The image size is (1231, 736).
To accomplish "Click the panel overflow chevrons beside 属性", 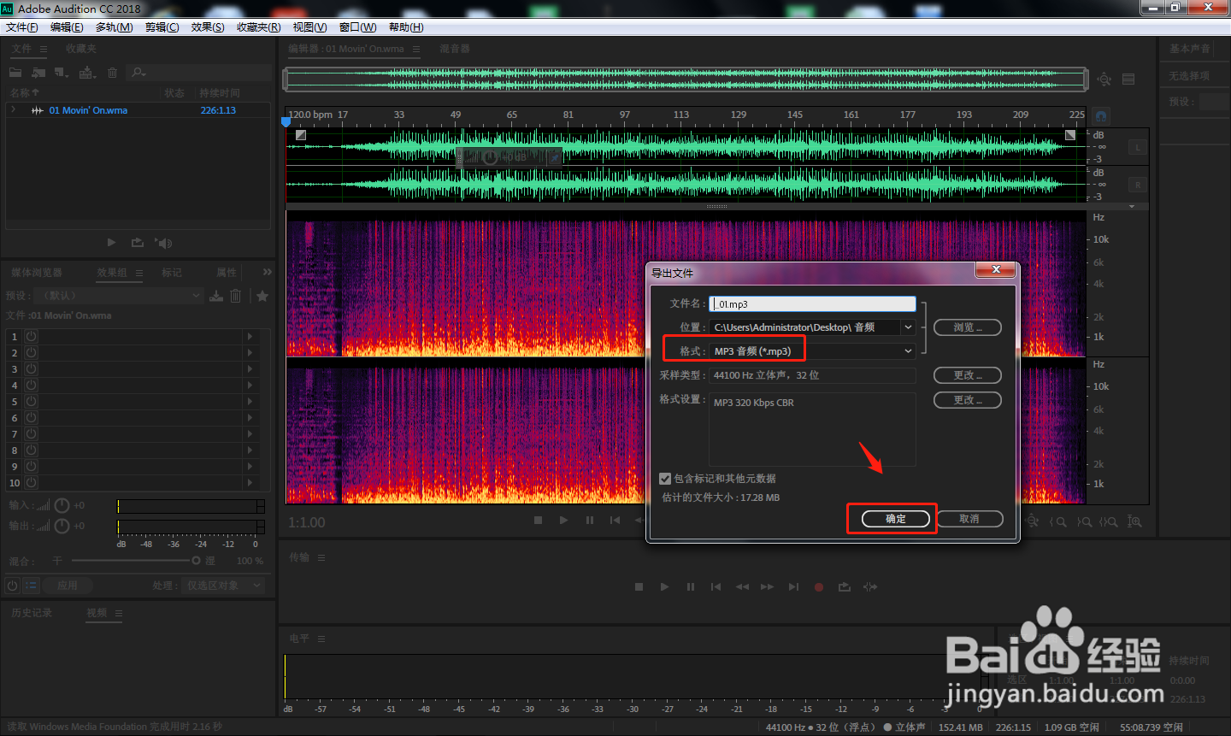I will tap(267, 272).
